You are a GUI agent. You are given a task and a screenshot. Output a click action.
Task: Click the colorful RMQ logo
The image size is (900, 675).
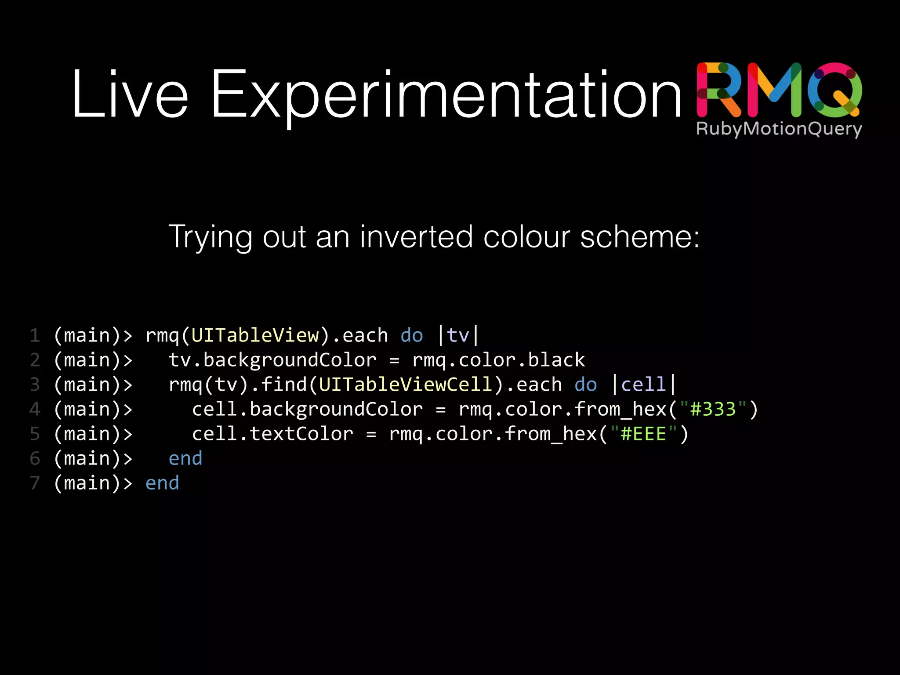click(779, 90)
